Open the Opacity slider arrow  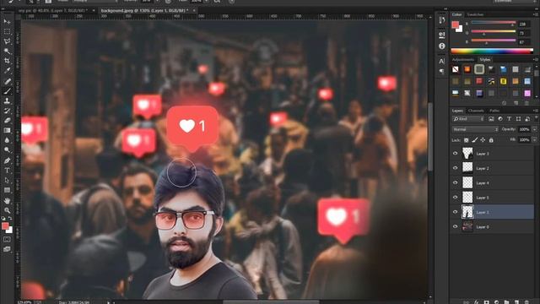click(x=534, y=129)
